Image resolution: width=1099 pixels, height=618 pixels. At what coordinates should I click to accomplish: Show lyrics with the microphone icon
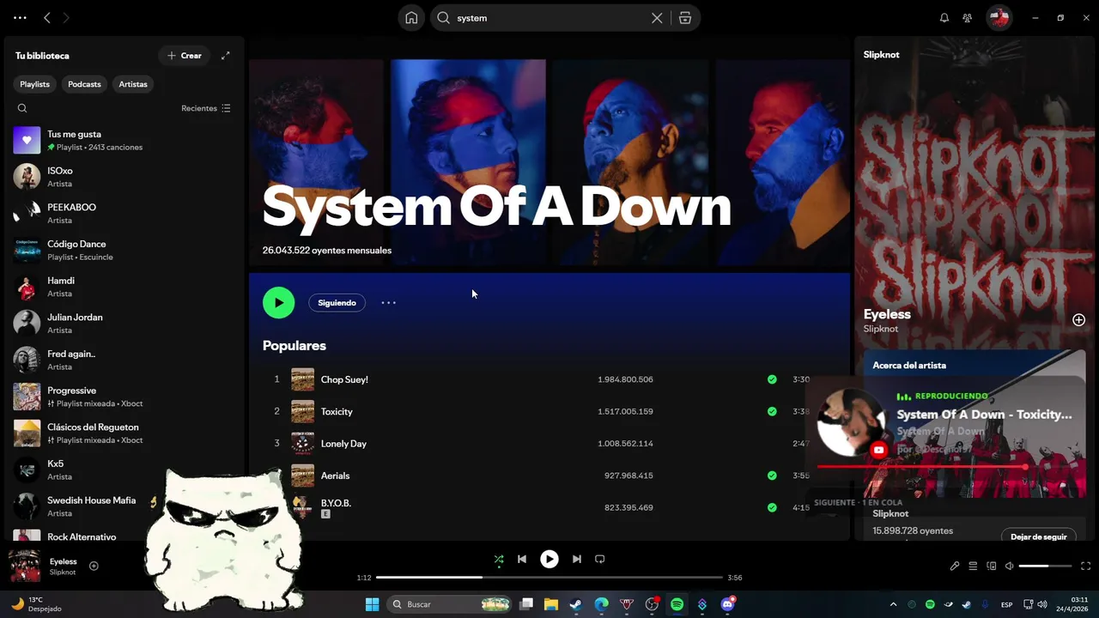[x=955, y=566]
